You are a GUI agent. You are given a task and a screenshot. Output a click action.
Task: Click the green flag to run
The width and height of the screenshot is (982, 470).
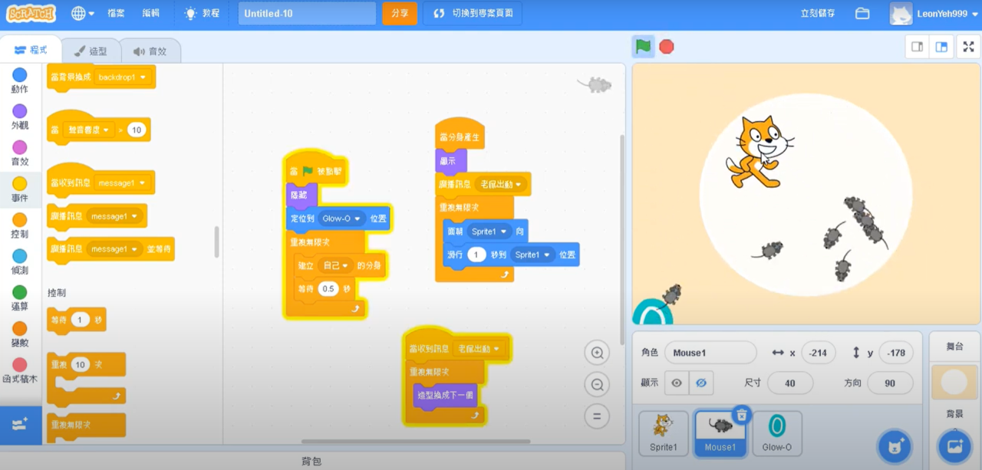pyautogui.click(x=643, y=47)
